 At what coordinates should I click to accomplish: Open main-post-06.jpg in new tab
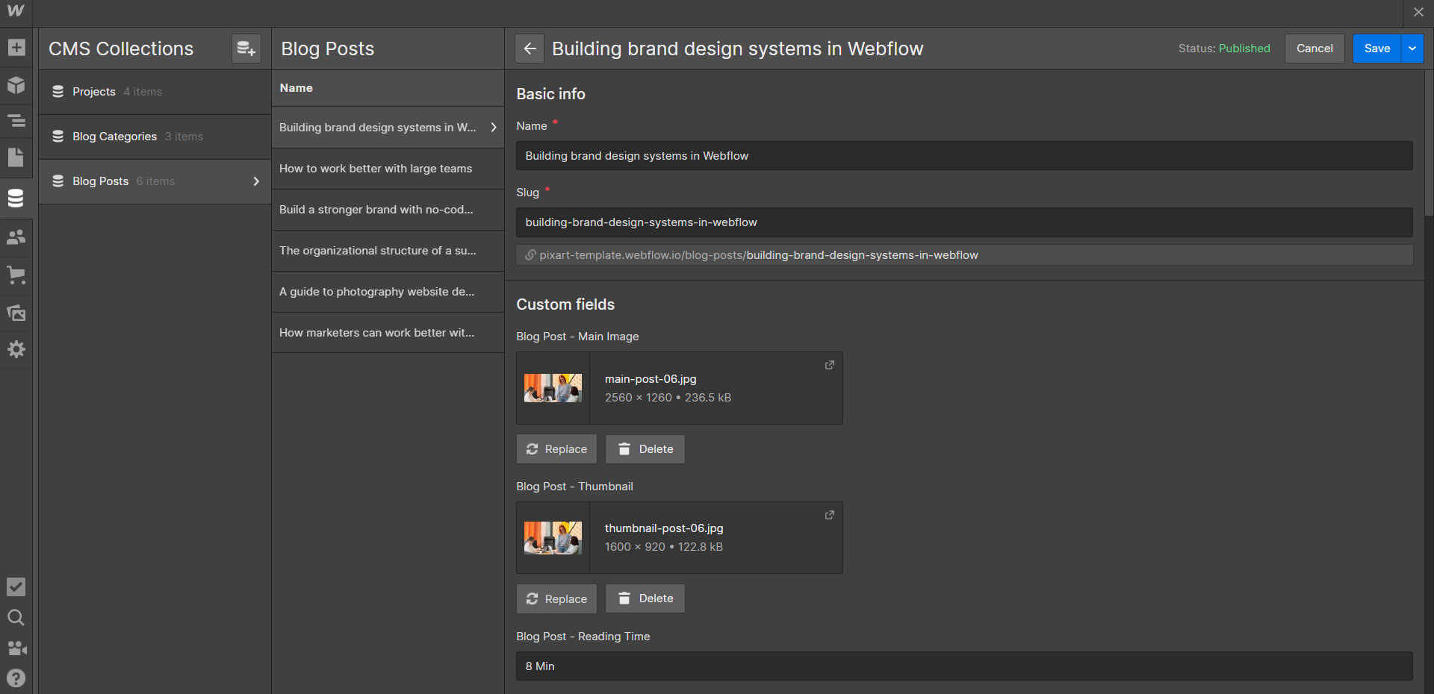coord(829,365)
